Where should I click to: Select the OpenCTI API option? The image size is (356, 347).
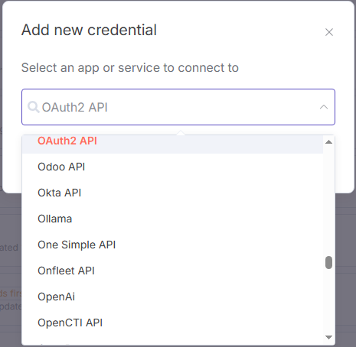click(x=172, y=323)
